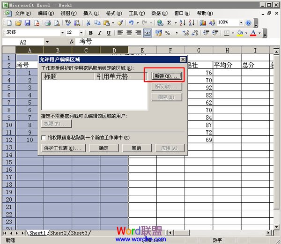Viewport: 281px width, 244px height.
Task: Open the zoom percentage dropdown
Action: (x=241, y=22)
